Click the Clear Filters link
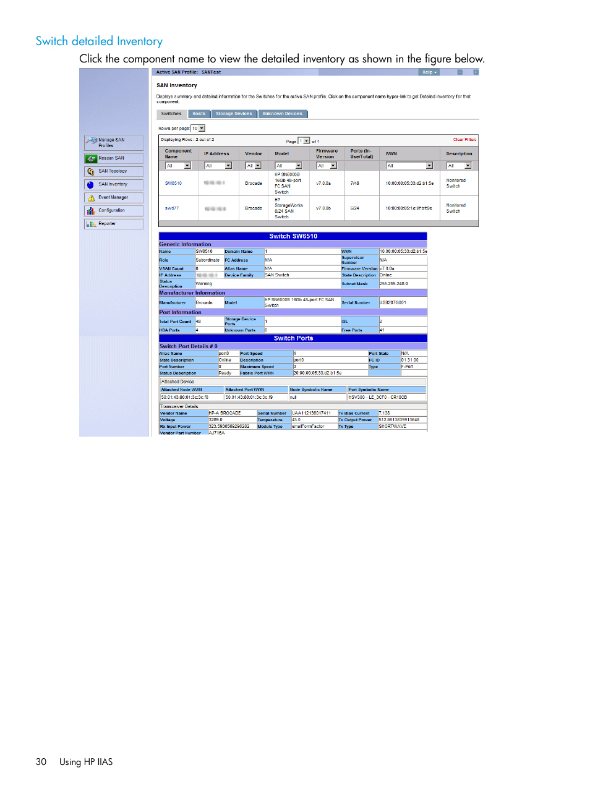Image resolution: width=590 pixels, height=786 pixels. [464, 140]
